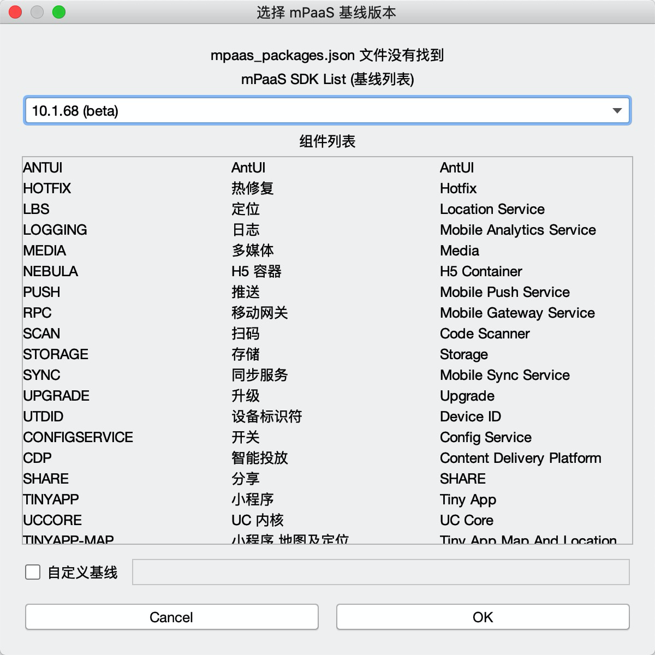Screen dimensions: 655x655
Task: Click the UC Core description
Action: [467, 520]
